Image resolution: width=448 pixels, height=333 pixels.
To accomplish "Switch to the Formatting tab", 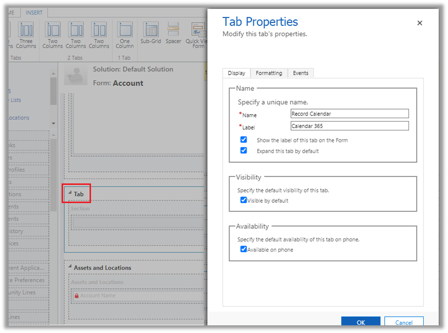I will point(268,73).
